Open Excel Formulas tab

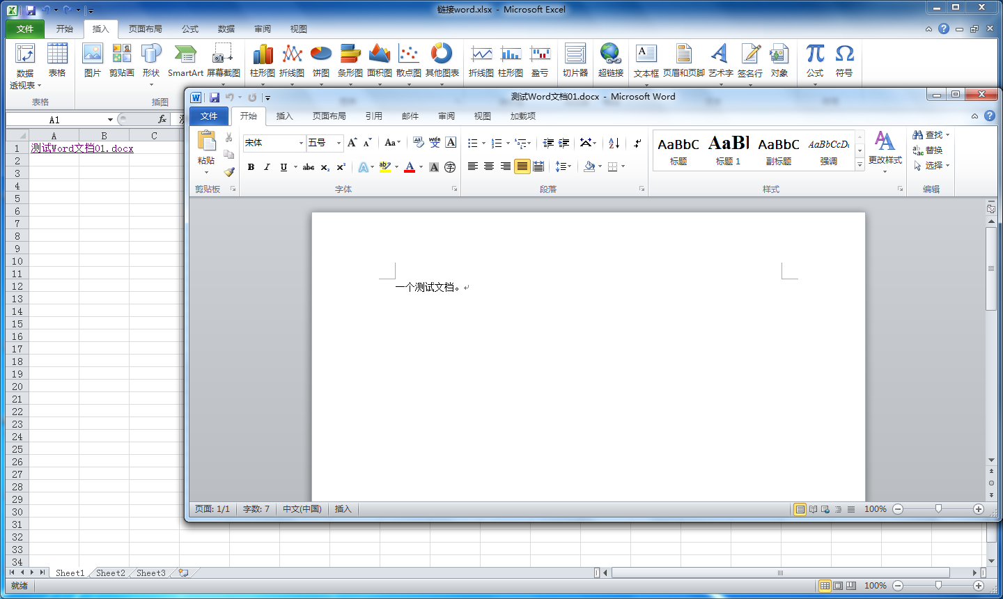pos(190,29)
